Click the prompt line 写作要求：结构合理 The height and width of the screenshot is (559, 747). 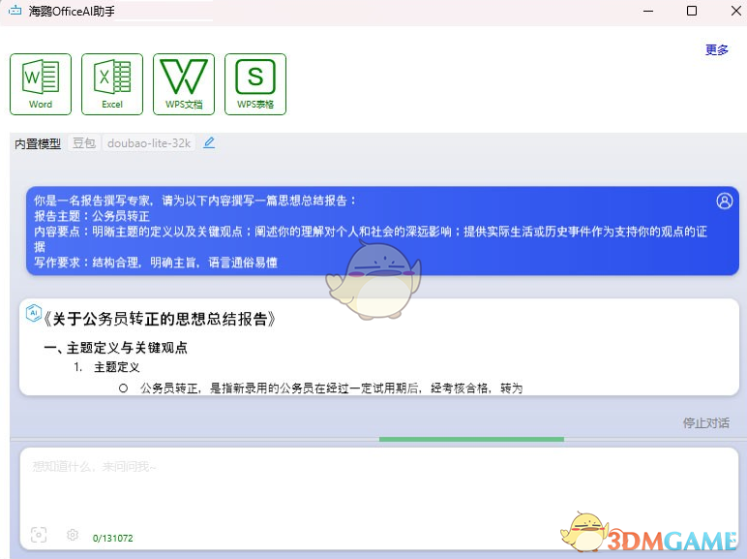pos(156,263)
